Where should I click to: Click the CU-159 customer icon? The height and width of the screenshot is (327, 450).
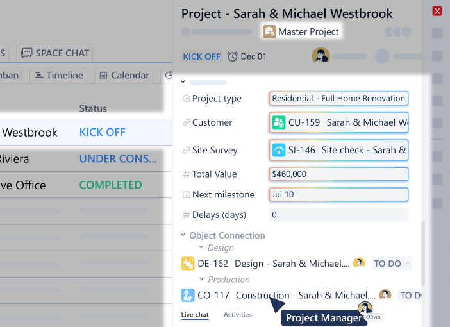pos(278,122)
